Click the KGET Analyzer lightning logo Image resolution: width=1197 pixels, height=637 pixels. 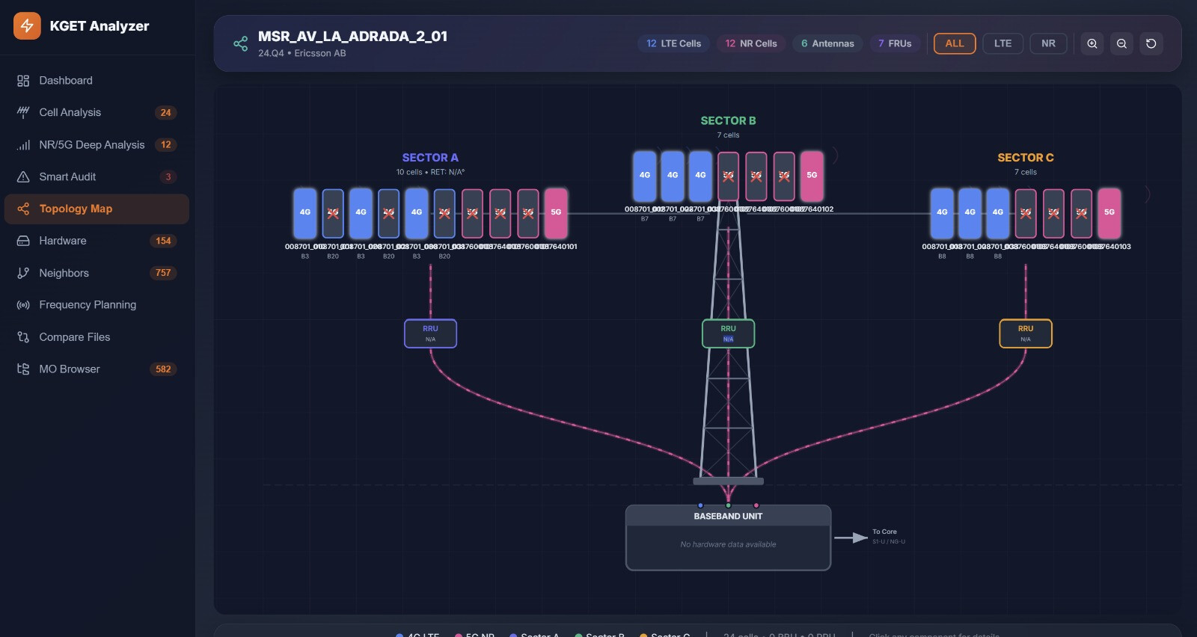point(27,26)
